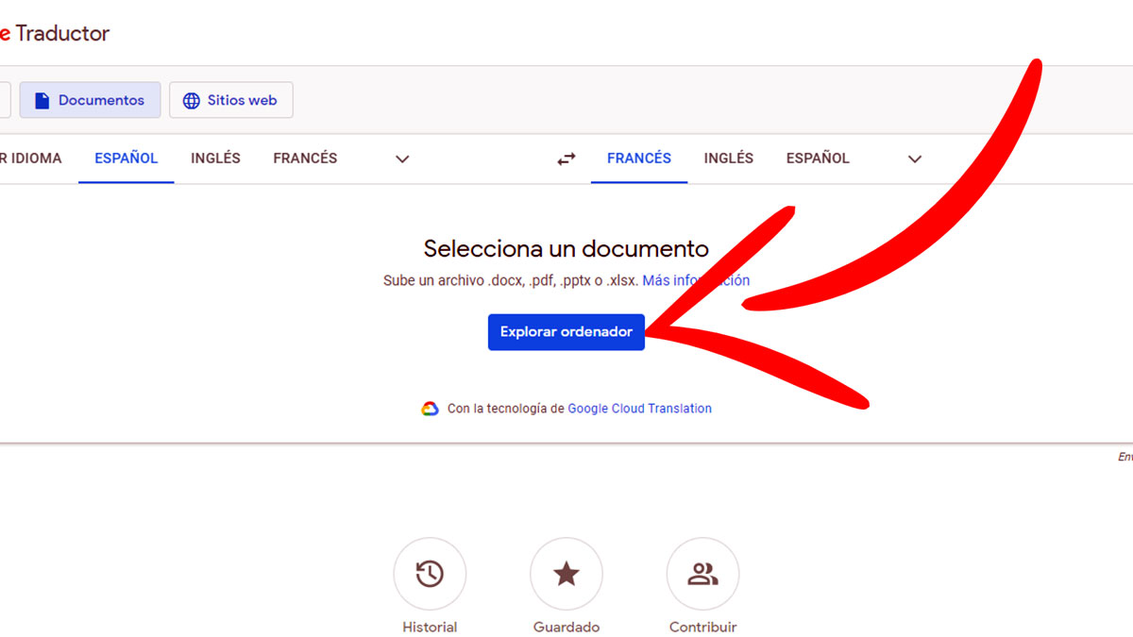Swap source and target languages
This screenshot has width=1133, height=637.
click(566, 159)
